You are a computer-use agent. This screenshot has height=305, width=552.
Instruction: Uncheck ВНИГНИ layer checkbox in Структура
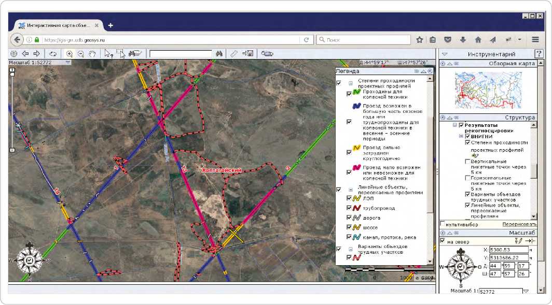coord(467,136)
